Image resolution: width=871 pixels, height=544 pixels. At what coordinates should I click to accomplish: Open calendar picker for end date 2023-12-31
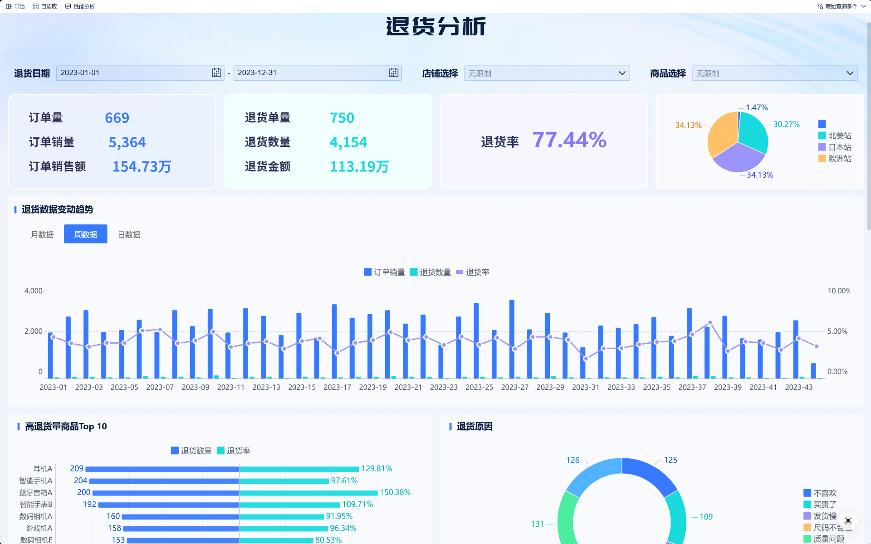click(x=393, y=73)
